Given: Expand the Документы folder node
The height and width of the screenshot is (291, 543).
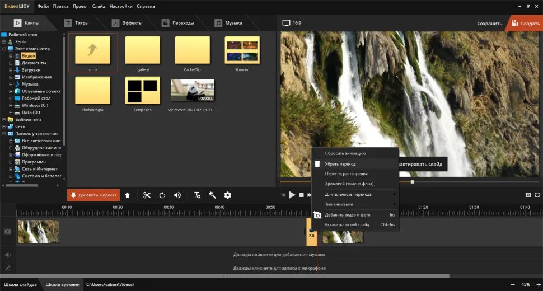Looking at the screenshot, I should (x=11, y=63).
